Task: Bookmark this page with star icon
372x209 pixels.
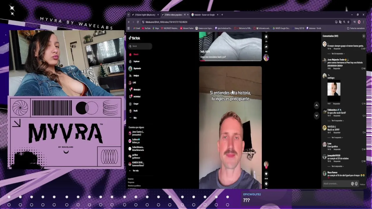Action: tap(348, 22)
